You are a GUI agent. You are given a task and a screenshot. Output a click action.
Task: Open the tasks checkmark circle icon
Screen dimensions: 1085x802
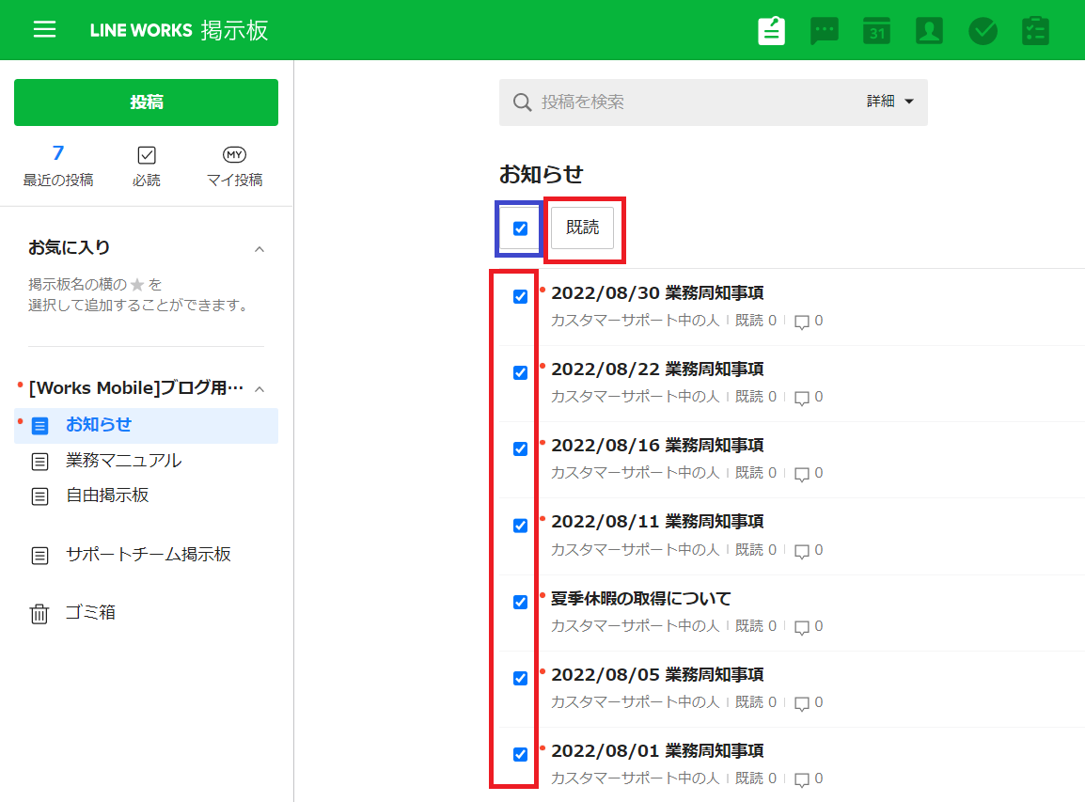983,30
